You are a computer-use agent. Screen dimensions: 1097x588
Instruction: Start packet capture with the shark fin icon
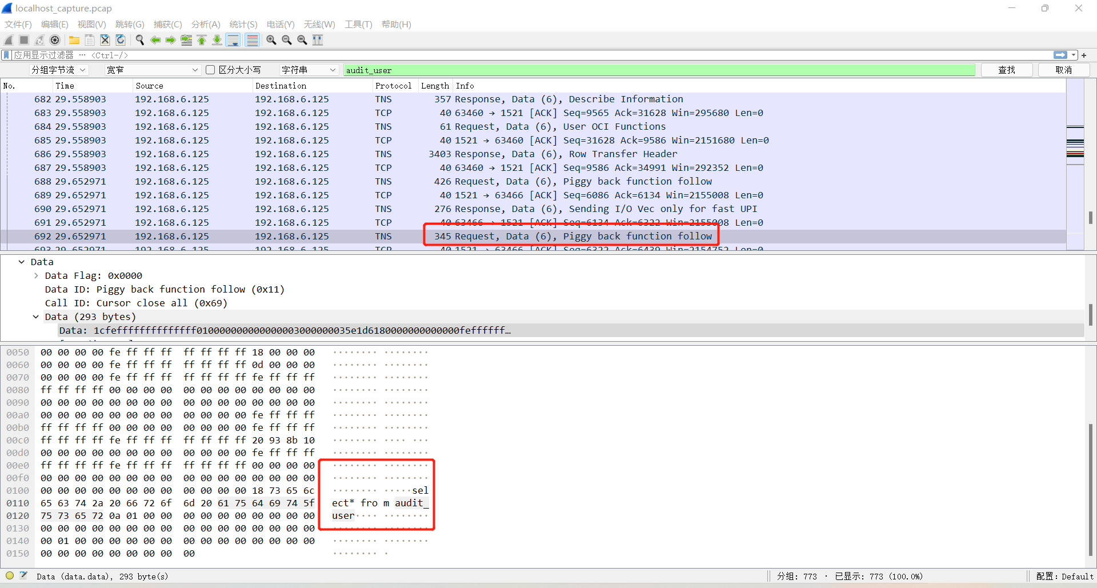coord(8,40)
